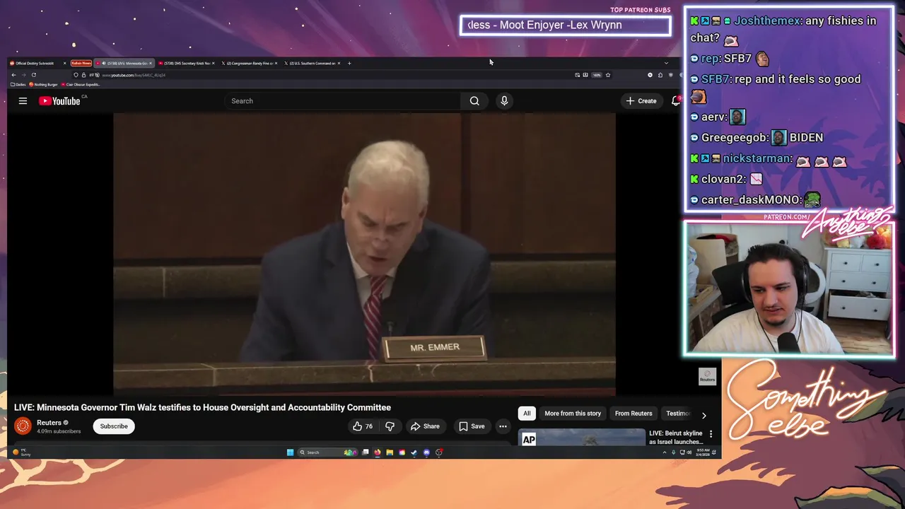Share the video
The image size is (905, 509).
tap(425, 426)
